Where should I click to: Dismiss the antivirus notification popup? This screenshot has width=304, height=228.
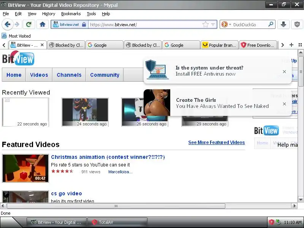(284, 71)
